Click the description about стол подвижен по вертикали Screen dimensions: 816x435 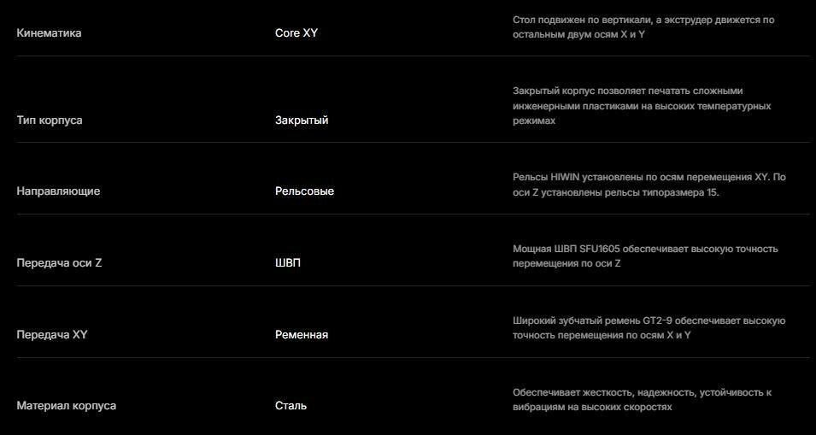point(643,27)
